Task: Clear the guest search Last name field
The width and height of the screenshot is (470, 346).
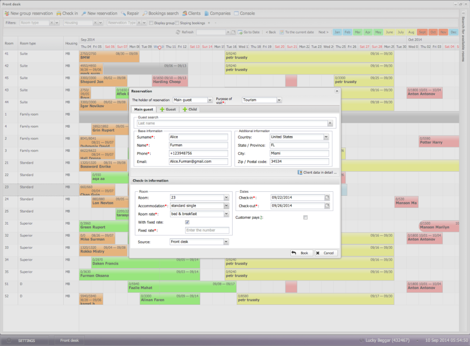Action: click(x=330, y=123)
